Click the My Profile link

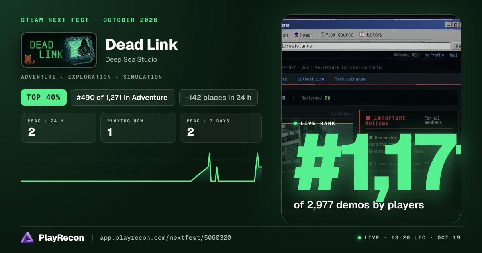[434, 55]
